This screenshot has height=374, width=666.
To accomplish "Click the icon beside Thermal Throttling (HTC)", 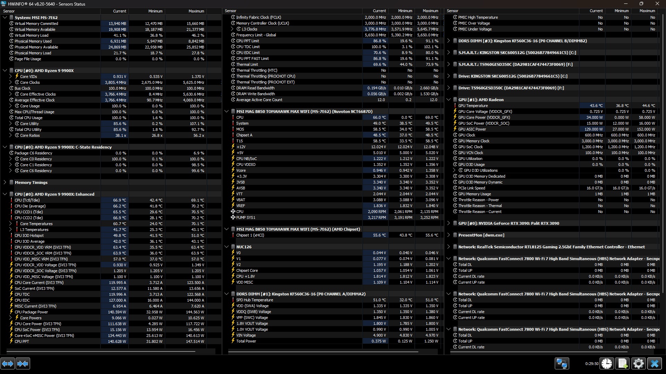I will (x=233, y=70).
